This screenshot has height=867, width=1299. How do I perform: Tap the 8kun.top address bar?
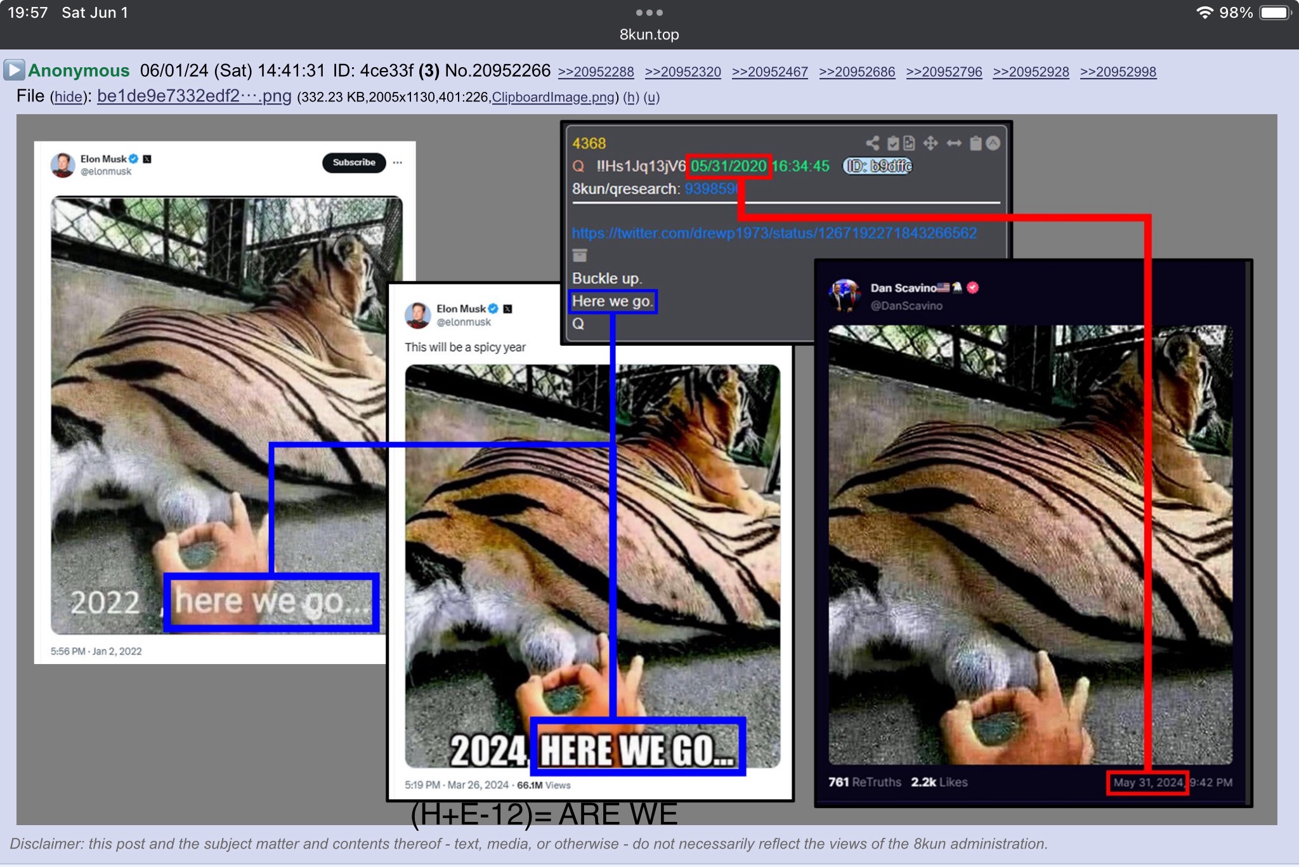(649, 34)
